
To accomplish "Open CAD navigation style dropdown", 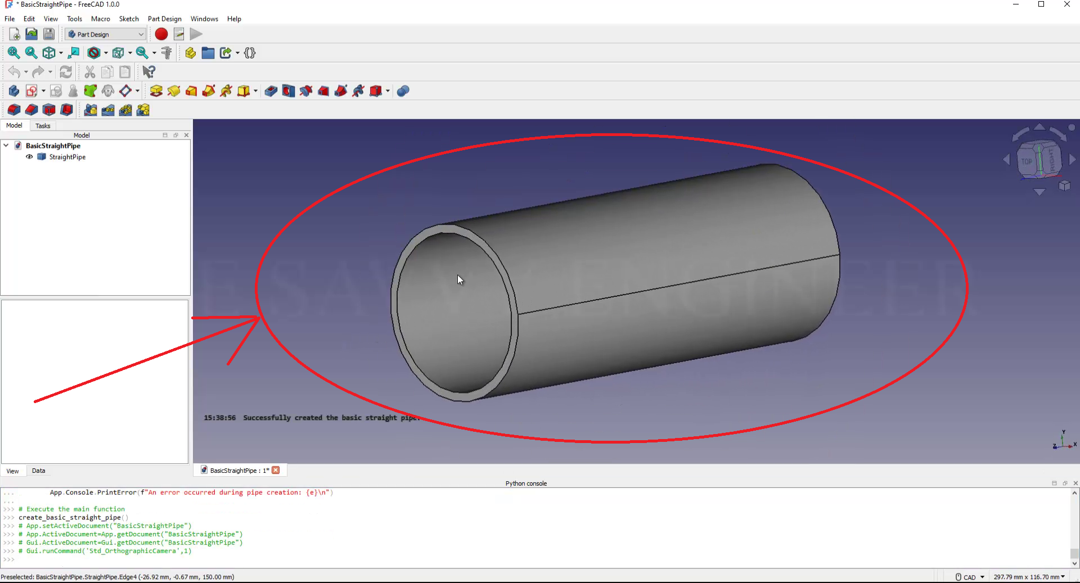I will click(x=982, y=577).
